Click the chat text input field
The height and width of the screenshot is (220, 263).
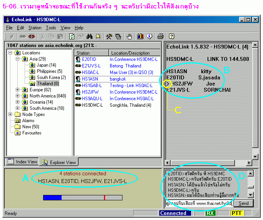199,203
